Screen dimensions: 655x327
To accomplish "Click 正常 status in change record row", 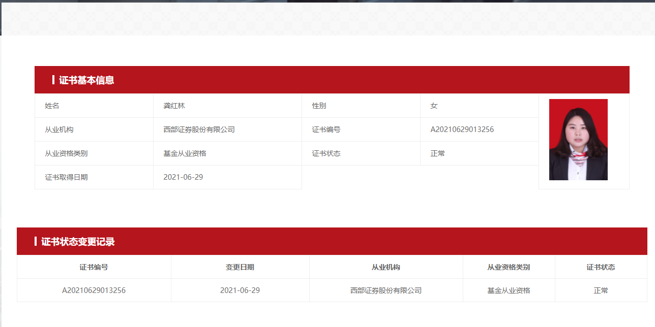I will pos(601,290).
